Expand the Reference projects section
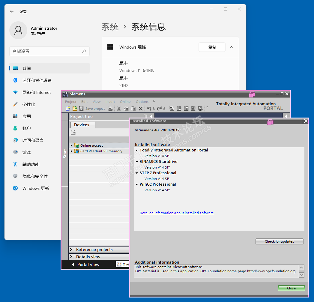The height and width of the screenshot is (302, 314). point(71,250)
